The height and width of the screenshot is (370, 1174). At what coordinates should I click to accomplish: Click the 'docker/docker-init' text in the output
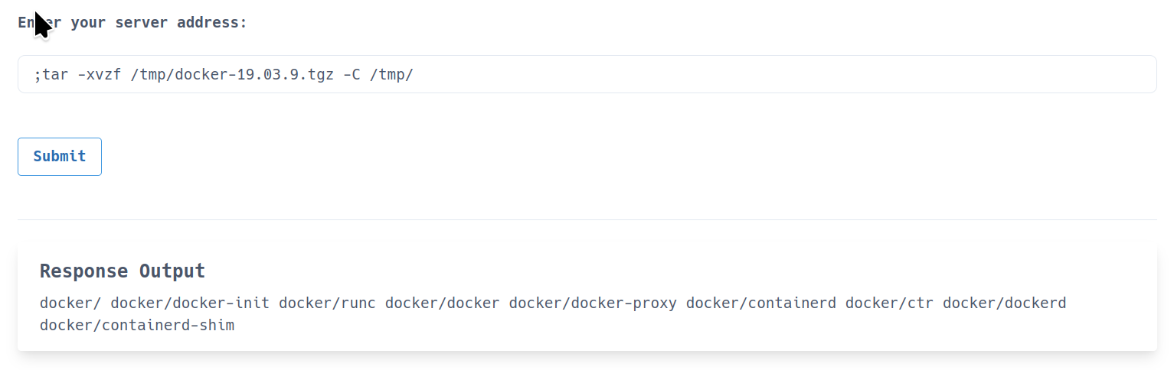(190, 303)
